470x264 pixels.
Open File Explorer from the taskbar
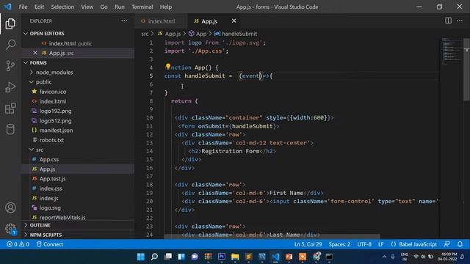(235, 257)
